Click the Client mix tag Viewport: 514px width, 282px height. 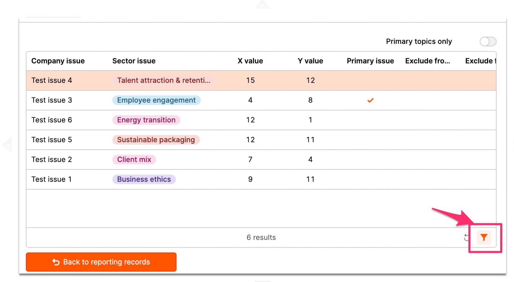(x=134, y=160)
